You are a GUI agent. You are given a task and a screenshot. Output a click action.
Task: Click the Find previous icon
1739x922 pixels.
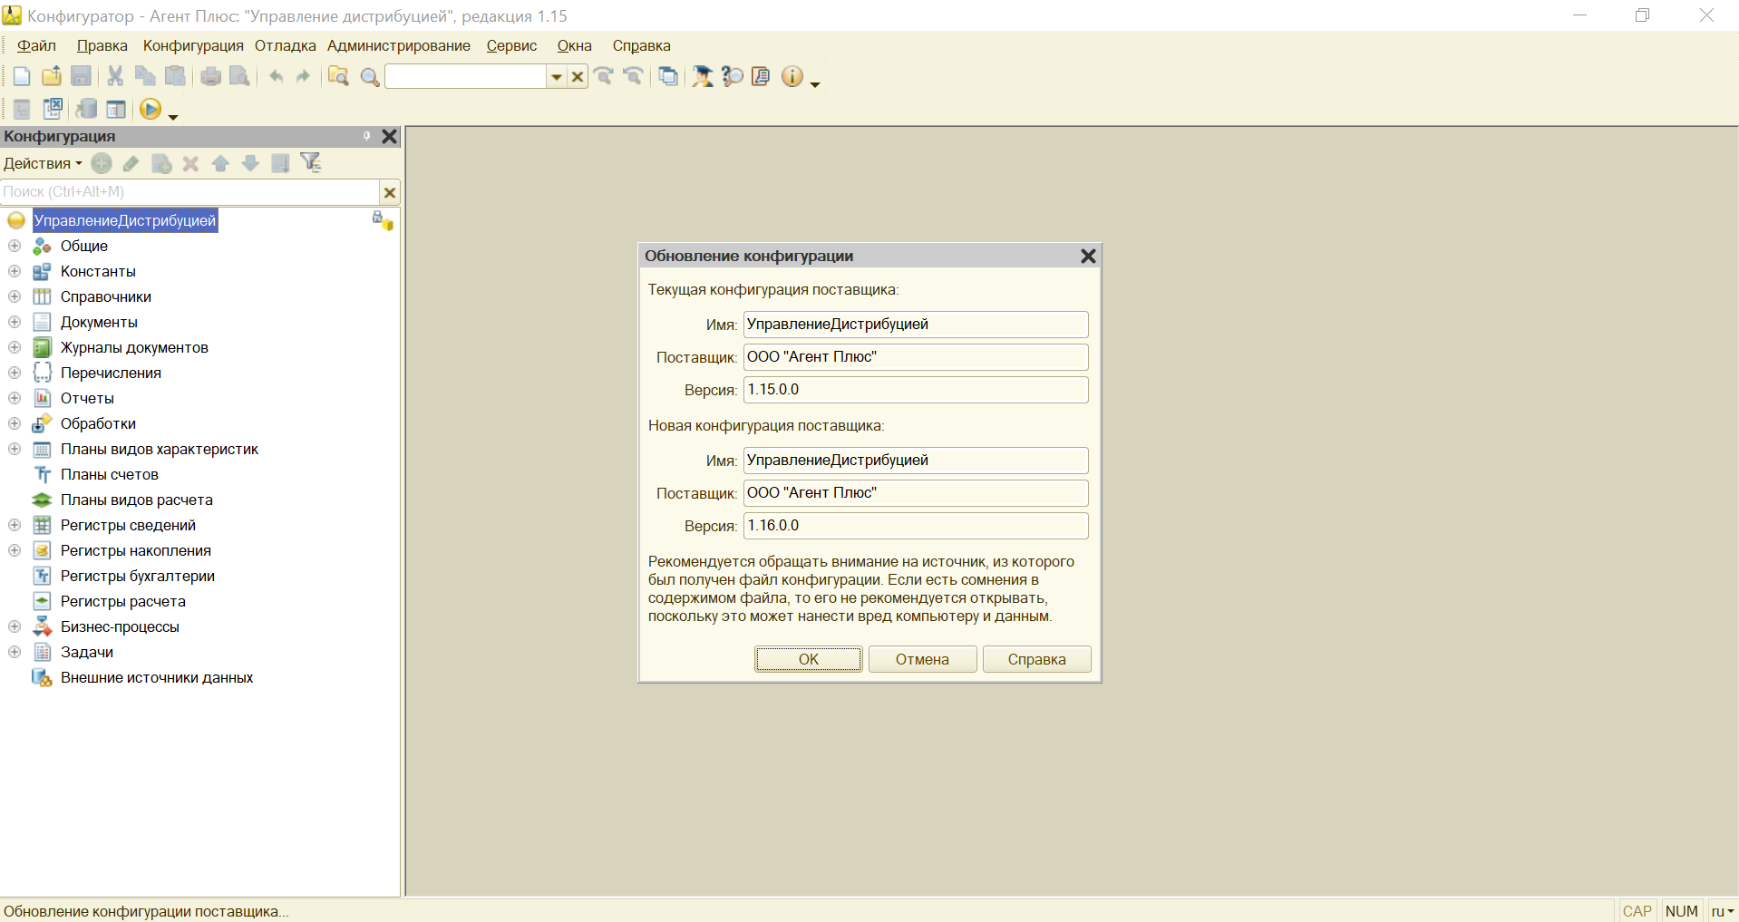coord(634,77)
